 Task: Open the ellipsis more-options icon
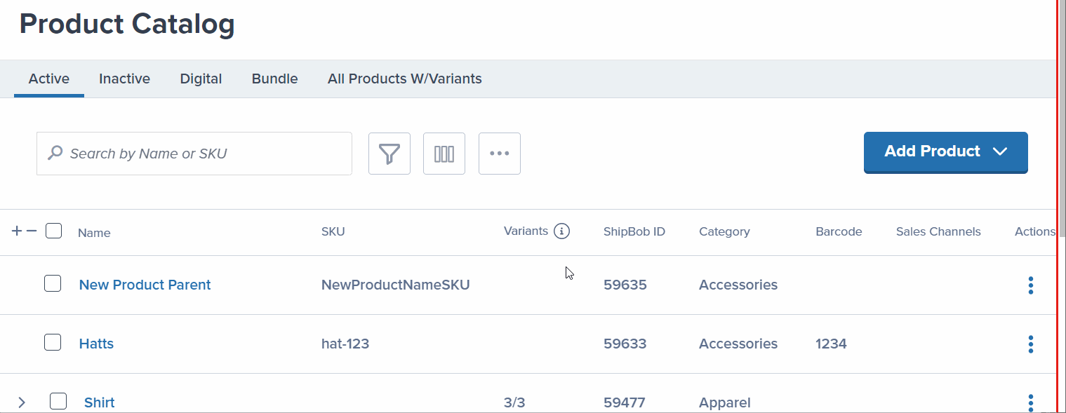[x=499, y=153]
